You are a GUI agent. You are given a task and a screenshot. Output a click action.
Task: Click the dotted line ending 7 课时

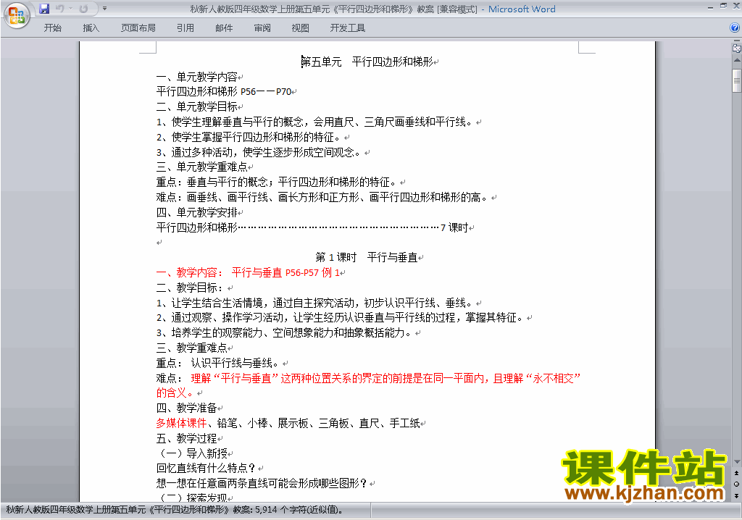point(312,227)
